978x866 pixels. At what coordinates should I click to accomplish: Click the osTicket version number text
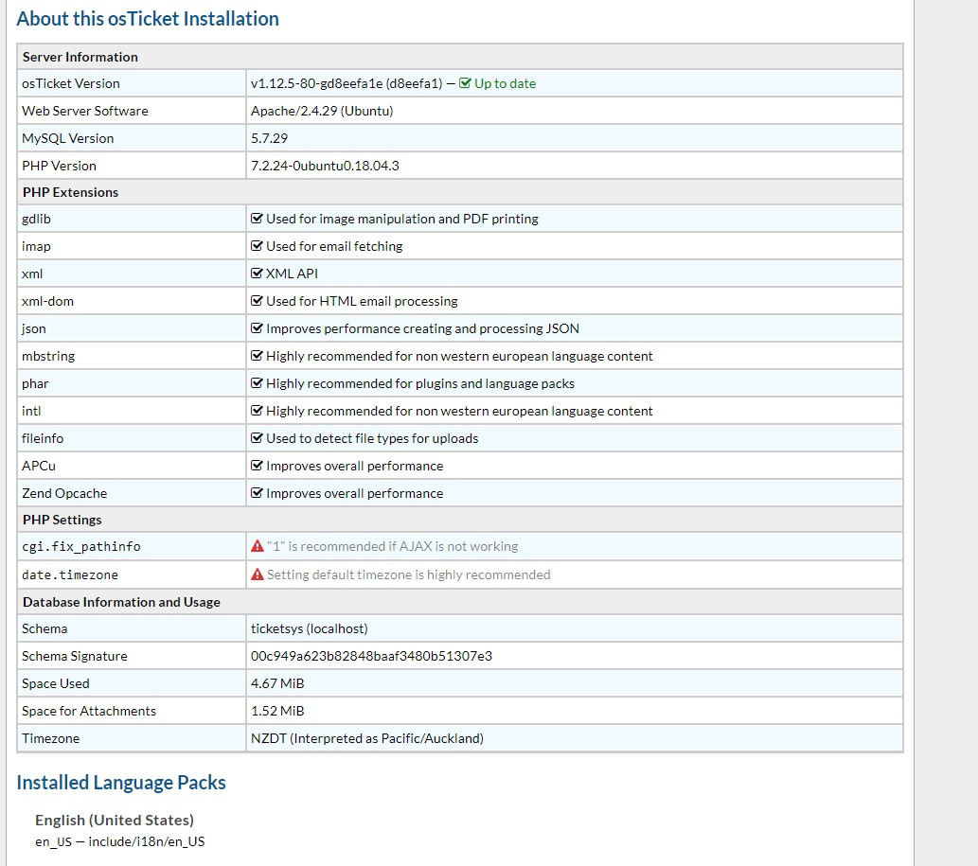coord(346,83)
